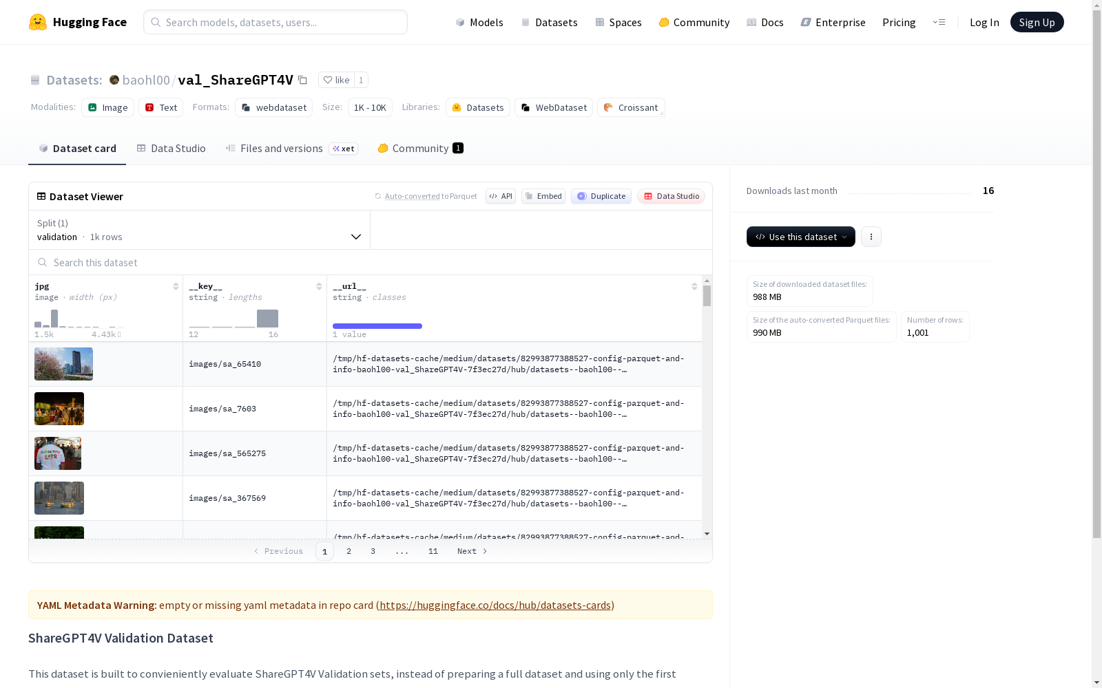This screenshot has height=688, width=1102.
Task: Click the Sign Up button
Action: point(1037,22)
